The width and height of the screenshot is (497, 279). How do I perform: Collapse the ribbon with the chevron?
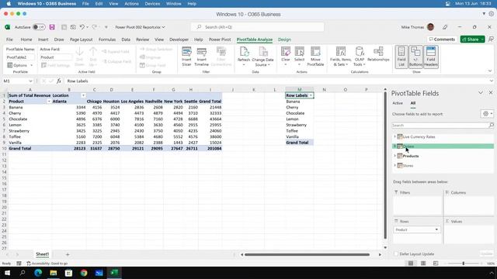(x=490, y=71)
